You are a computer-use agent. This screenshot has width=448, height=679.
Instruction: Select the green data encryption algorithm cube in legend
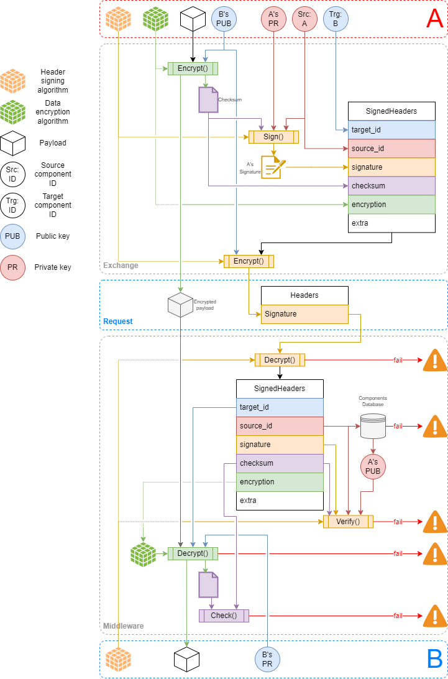pyautogui.click(x=12, y=112)
